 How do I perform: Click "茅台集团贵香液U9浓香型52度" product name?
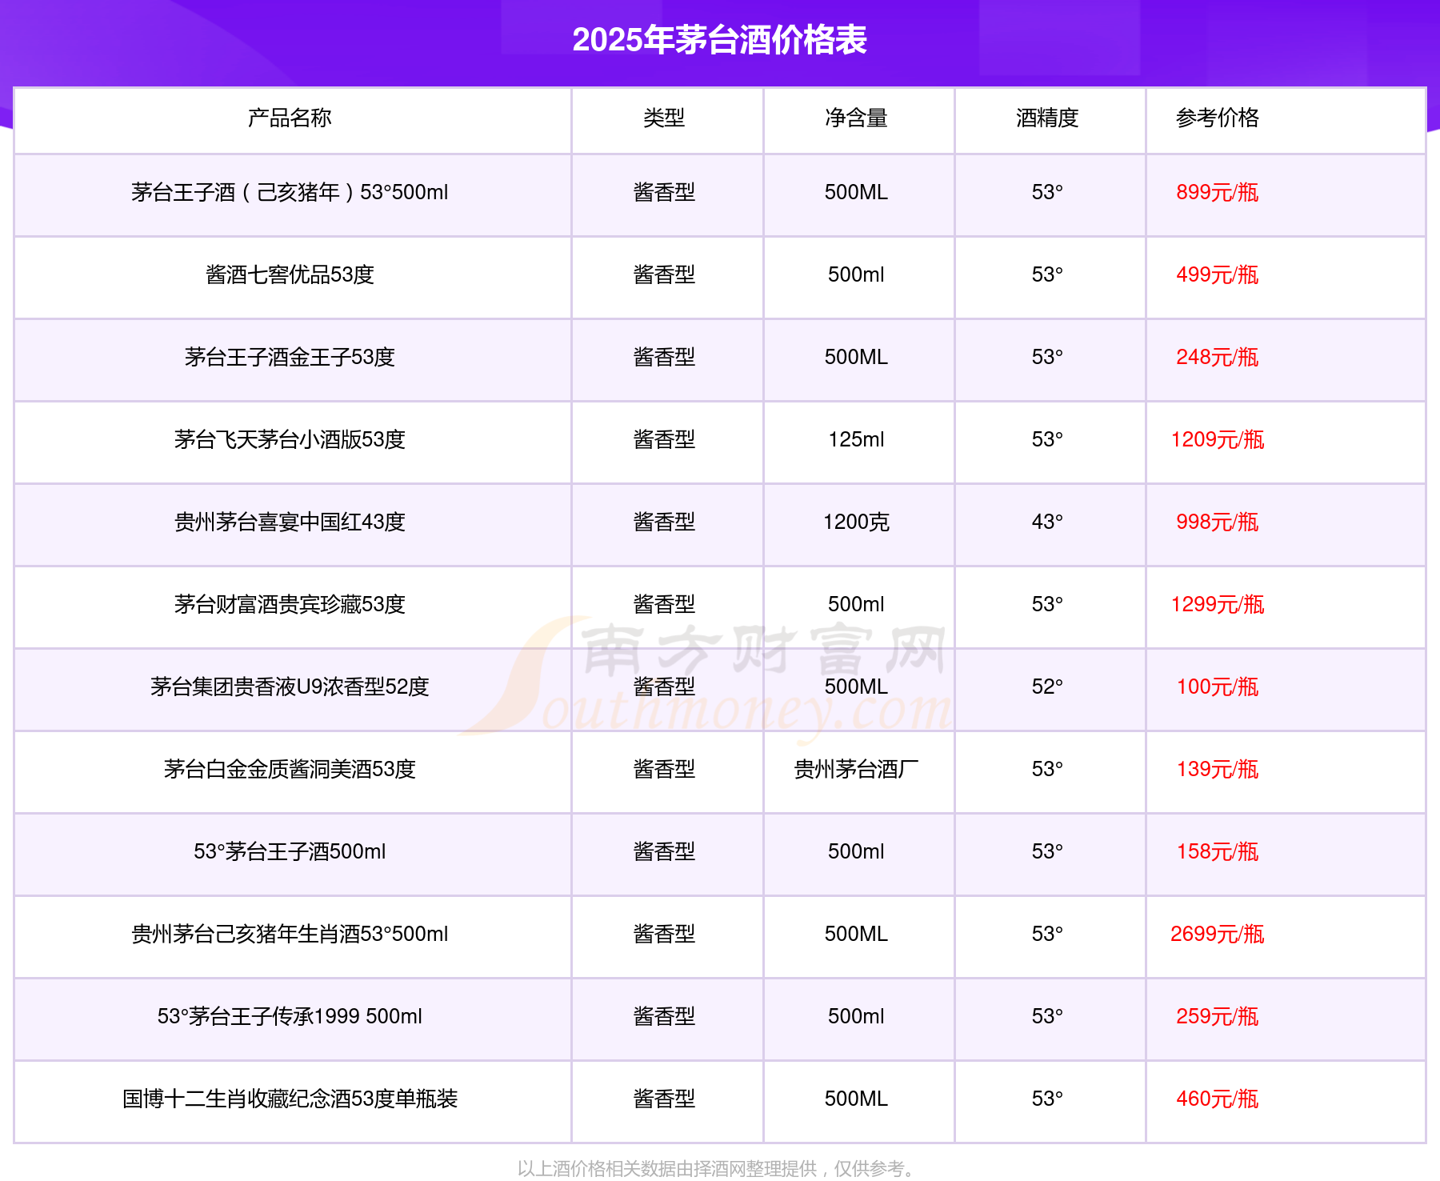(290, 687)
